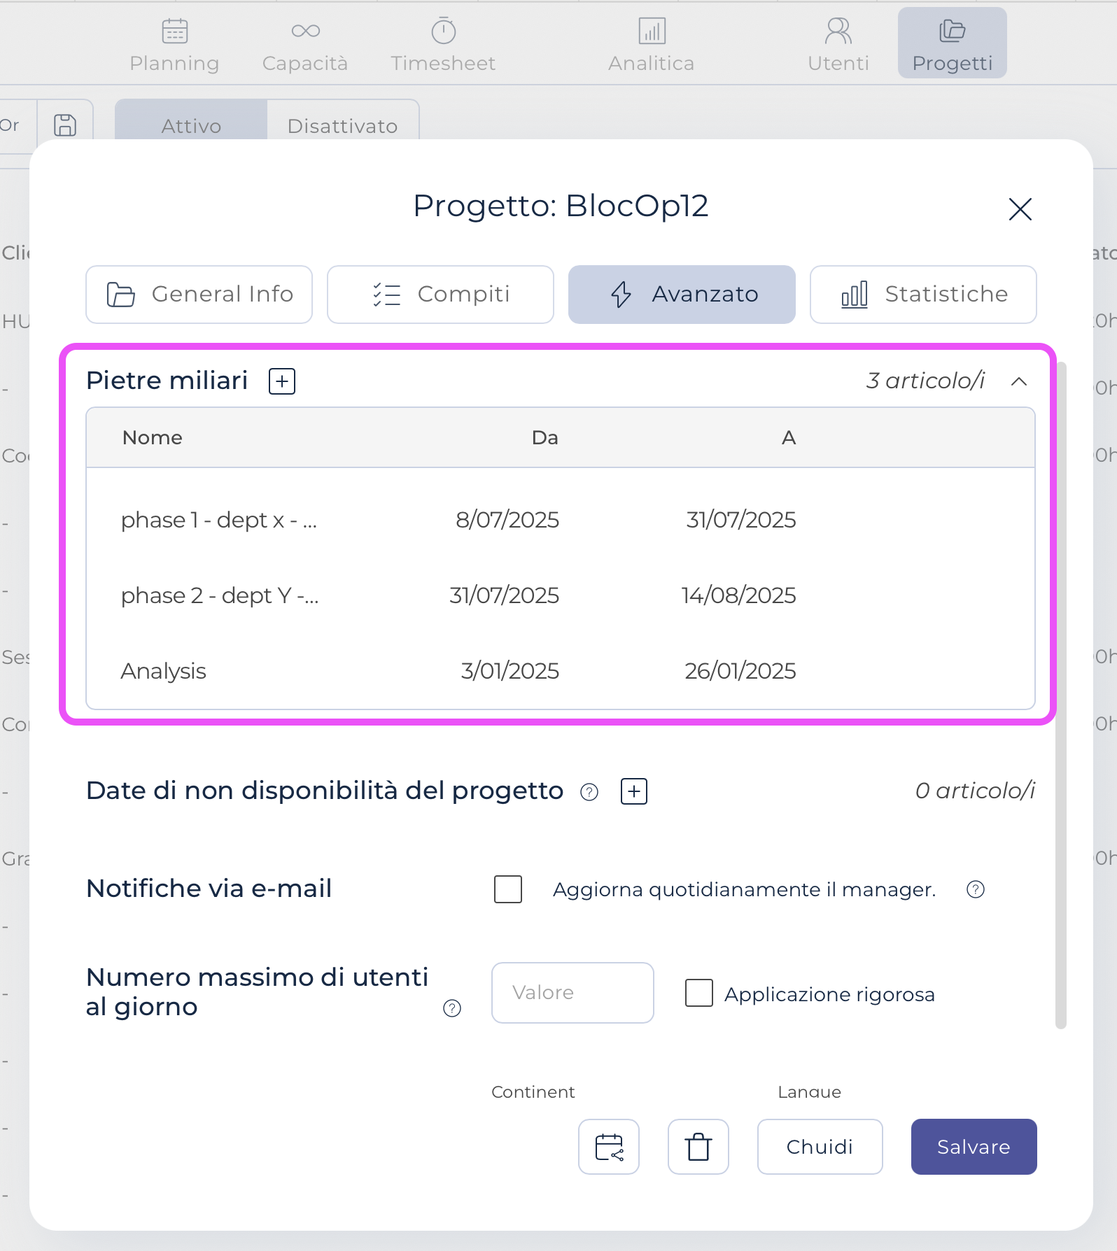Add a new milestone to Pietre miliari
The height and width of the screenshot is (1251, 1117).
[x=282, y=381]
